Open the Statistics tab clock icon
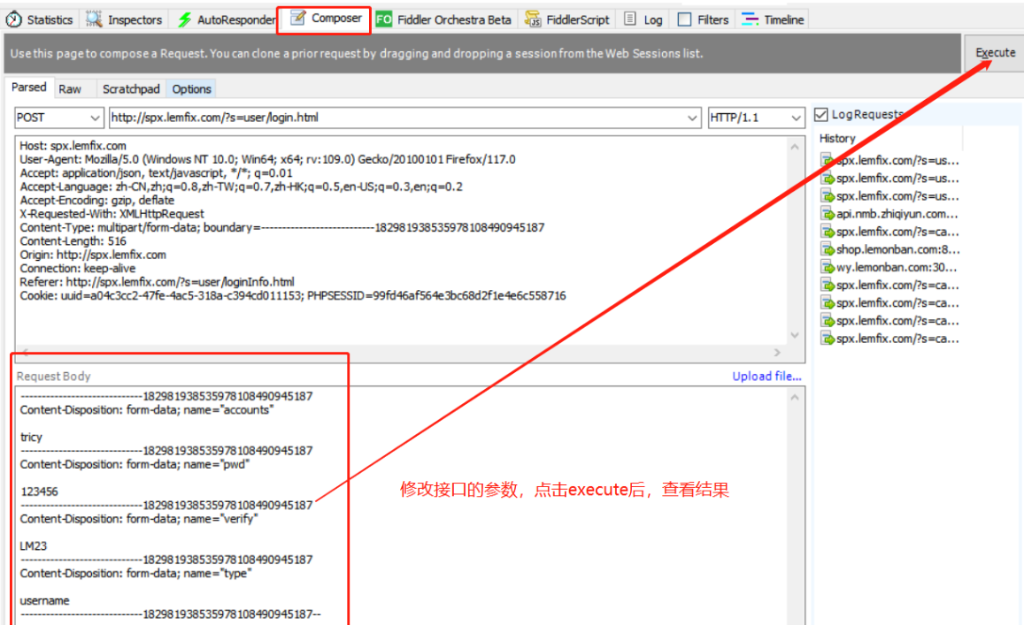1024x625 pixels. [x=12, y=19]
